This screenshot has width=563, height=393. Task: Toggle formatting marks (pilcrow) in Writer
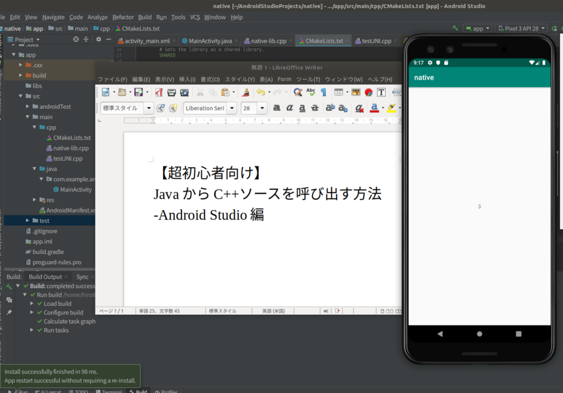click(323, 92)
